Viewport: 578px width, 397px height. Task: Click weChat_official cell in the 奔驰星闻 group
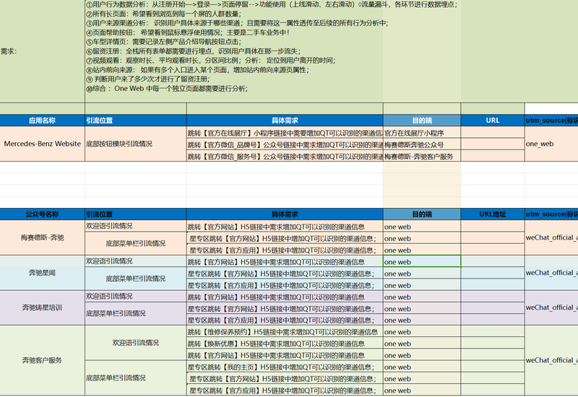pos(551,273)
